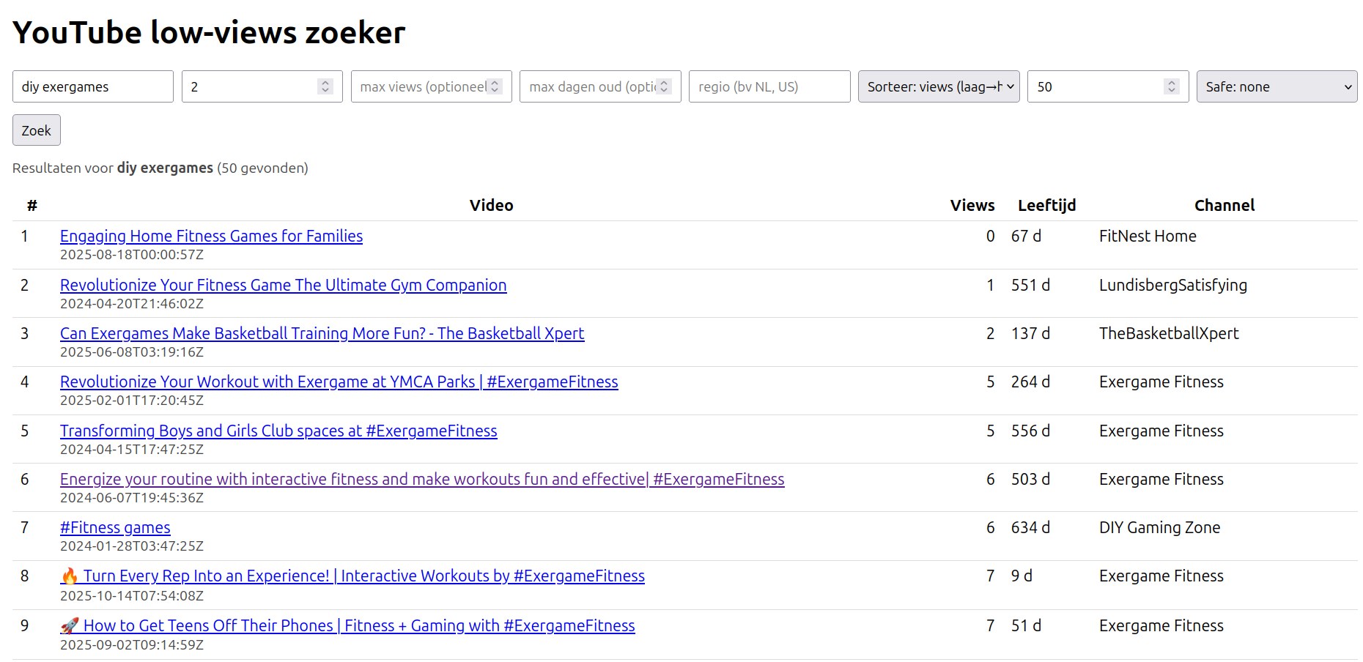
Task: Open the visited 'Energize your routine' video link
Action: pyautogui.click(x=422, y=479)
